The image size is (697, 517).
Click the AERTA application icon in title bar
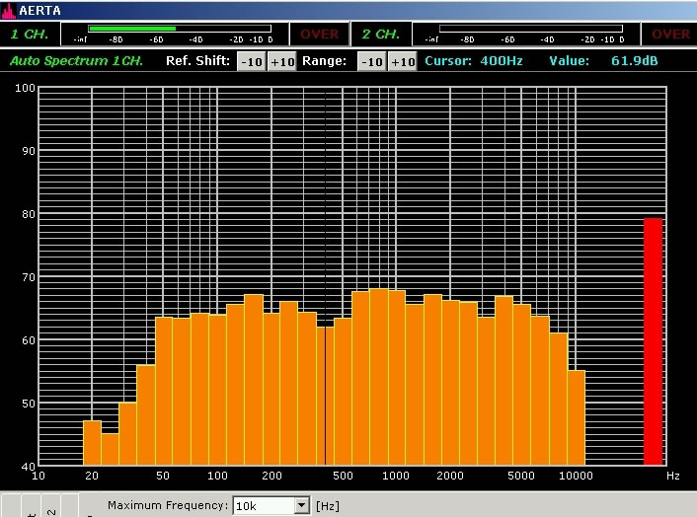pyautogui.click(x=10, y=9)
